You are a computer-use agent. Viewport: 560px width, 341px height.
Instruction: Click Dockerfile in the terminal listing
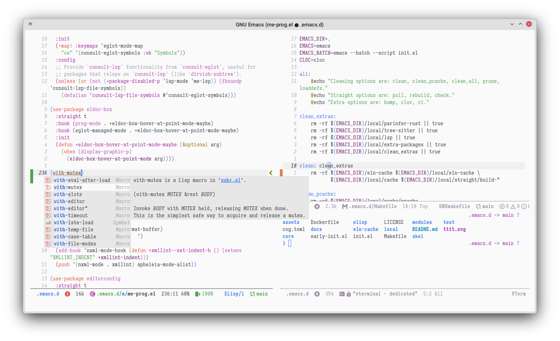click(325, 222)
